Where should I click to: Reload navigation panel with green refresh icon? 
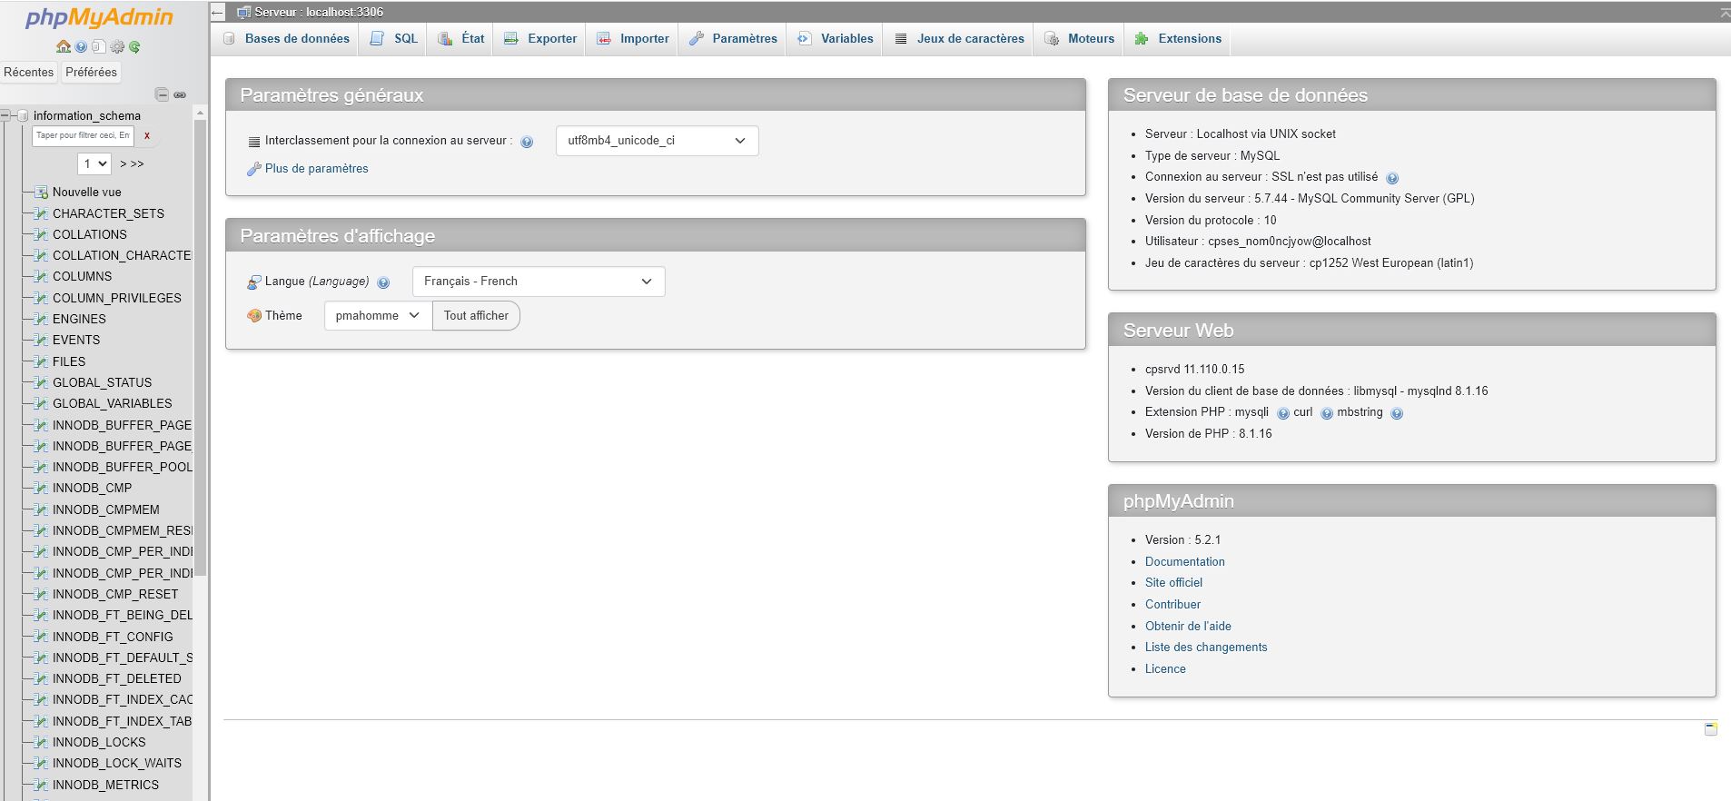coord(134,46)
